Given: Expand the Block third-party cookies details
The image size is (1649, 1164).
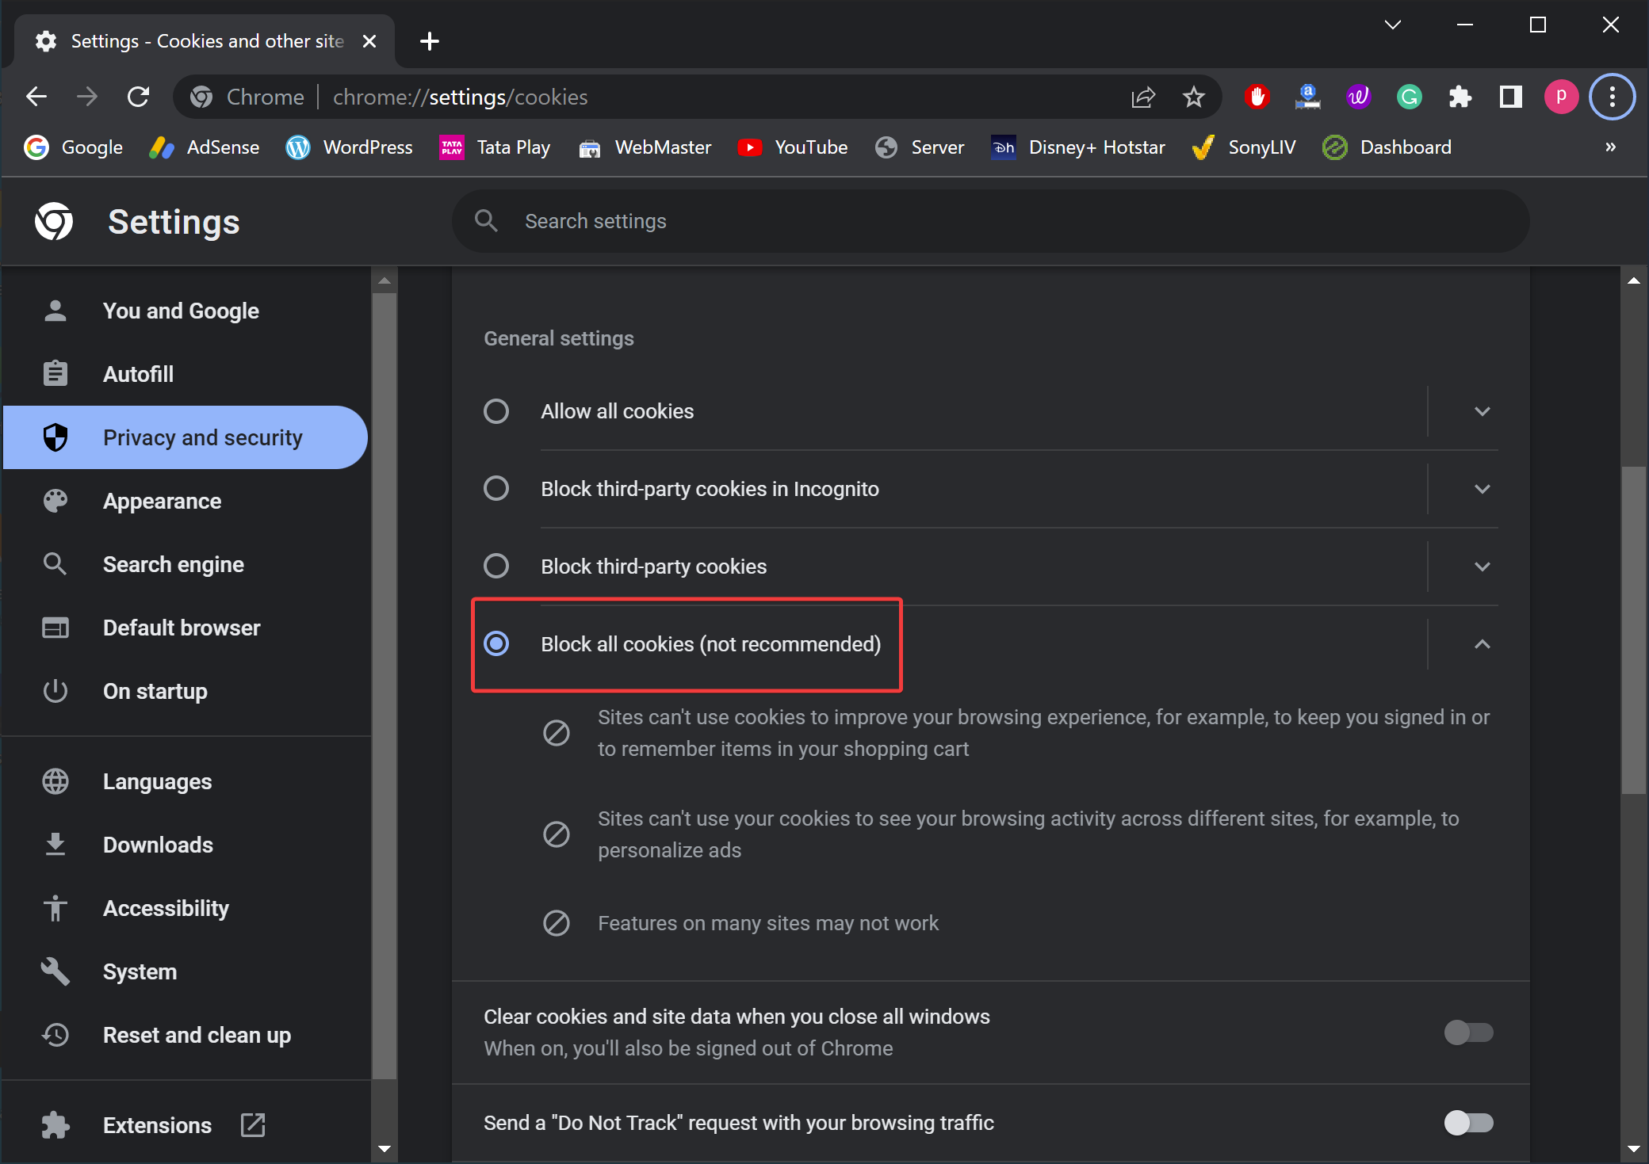Looking at the screenshot, I should pyautogui.click(x=1482, y=567).
